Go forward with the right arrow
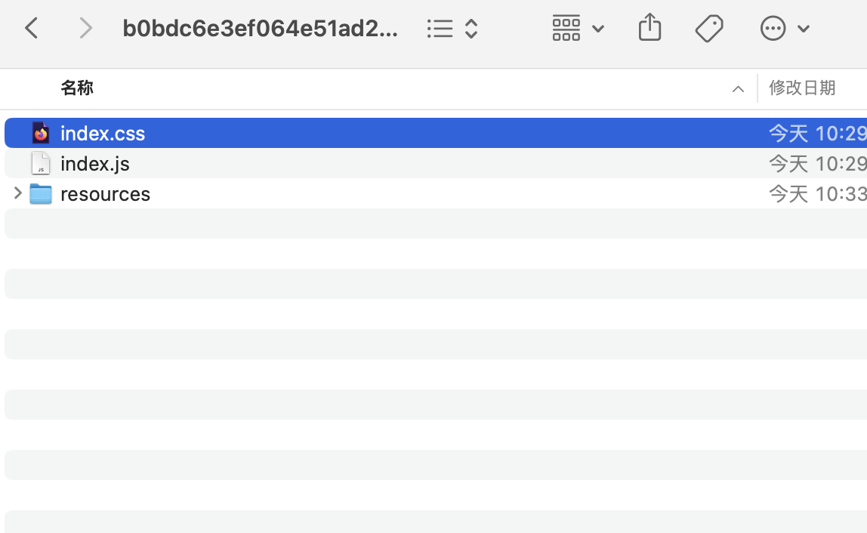This screenshot has height=533, width=867. (85, 28)
